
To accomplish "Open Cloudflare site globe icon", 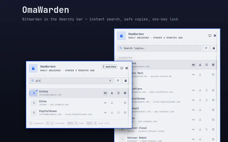I will click(x=213, y=90).
